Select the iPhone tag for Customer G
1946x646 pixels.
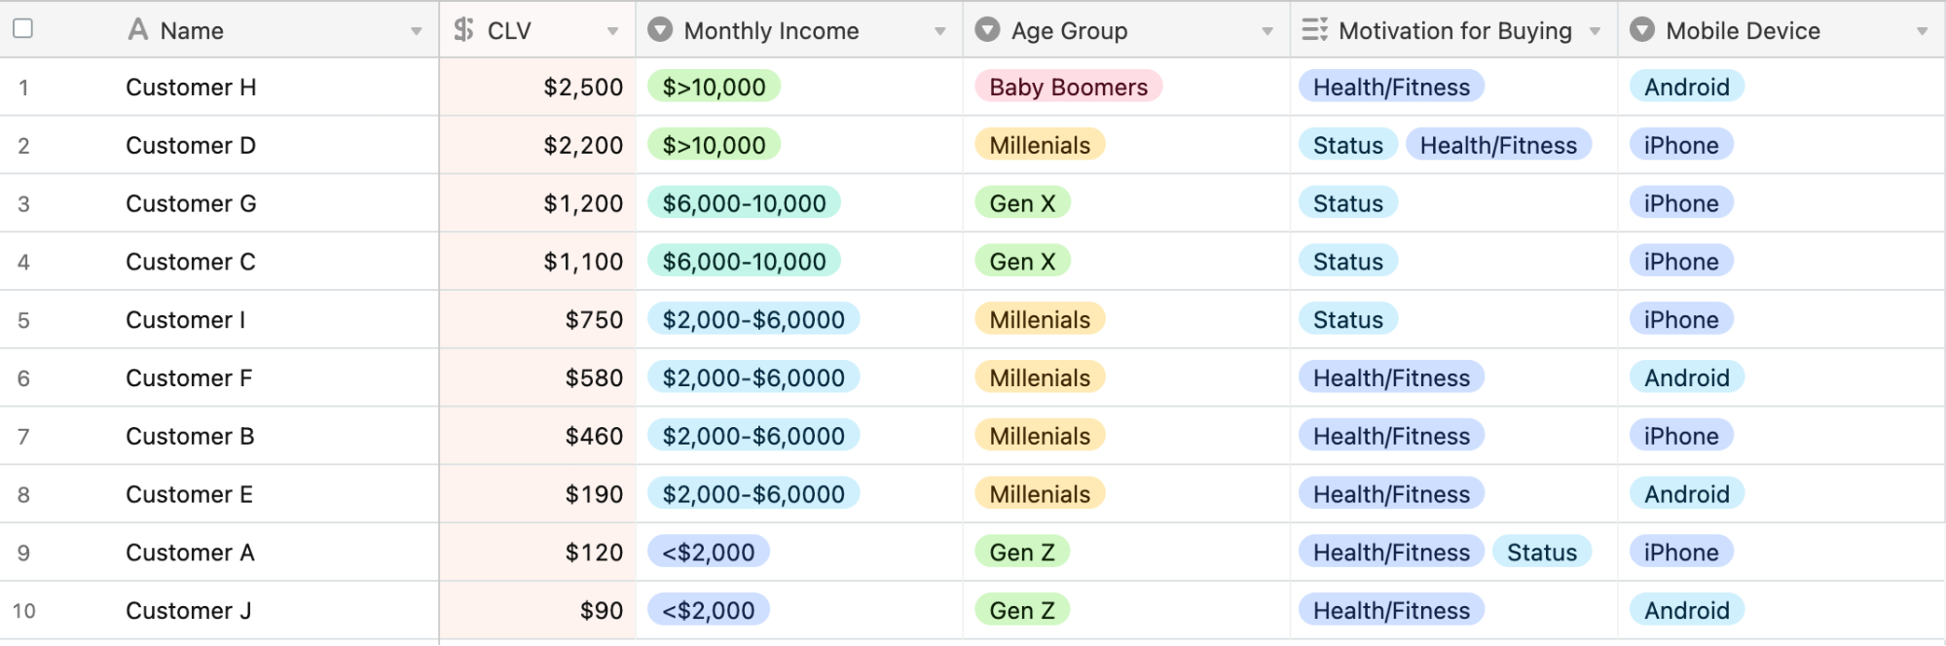tap(1680, 203)
